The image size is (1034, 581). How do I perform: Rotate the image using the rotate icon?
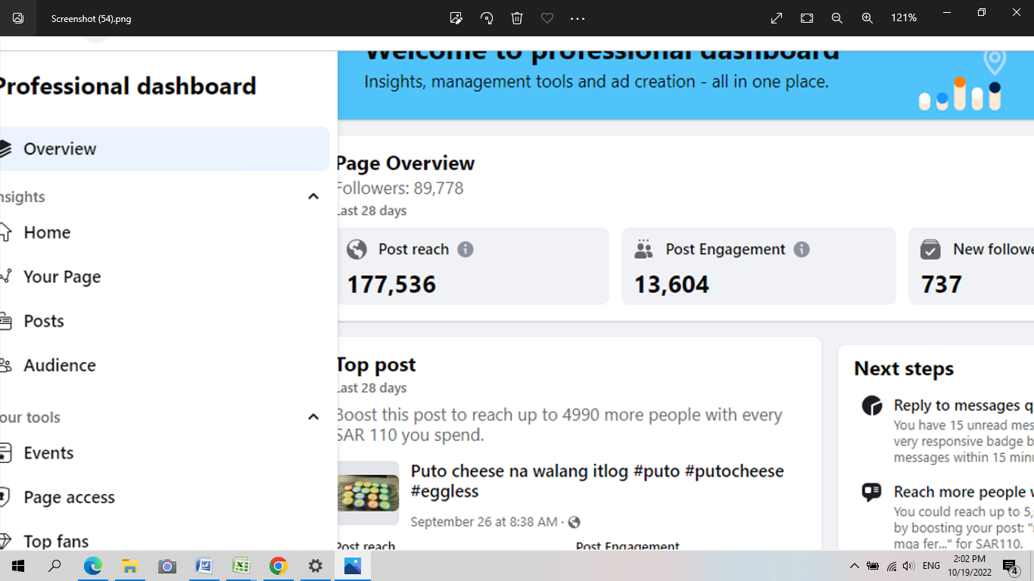[x=487, y=18]
